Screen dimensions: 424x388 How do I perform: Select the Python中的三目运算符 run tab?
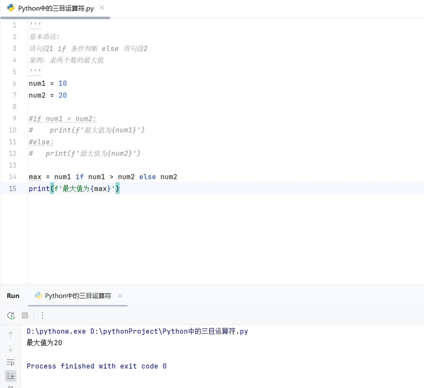click(78, 296)
